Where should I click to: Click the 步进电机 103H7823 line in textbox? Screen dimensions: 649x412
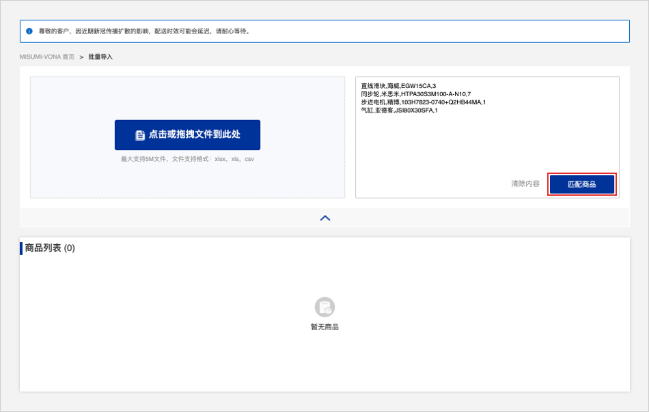[423, 102]
